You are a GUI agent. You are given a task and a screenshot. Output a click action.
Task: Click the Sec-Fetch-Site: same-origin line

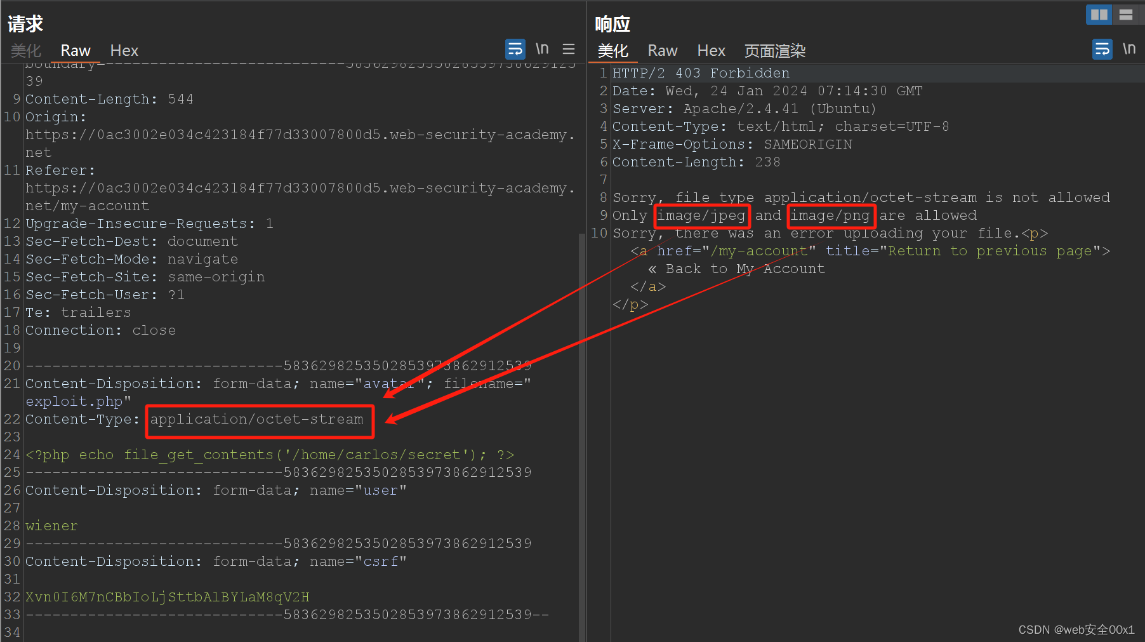pos(145,277)
